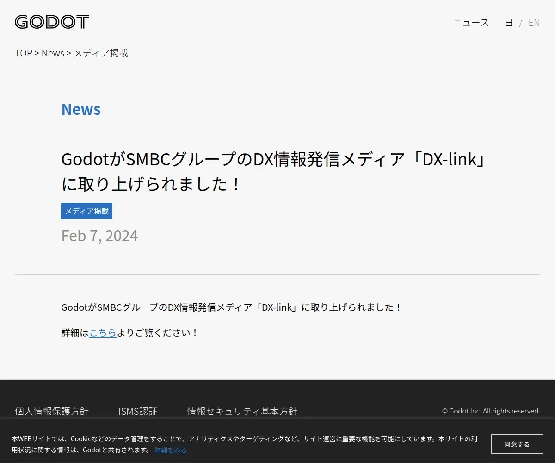Open 情報セキュリティ基本方針 footer link
This screenshot has width=555, height=463.
(x=242, y=411)
